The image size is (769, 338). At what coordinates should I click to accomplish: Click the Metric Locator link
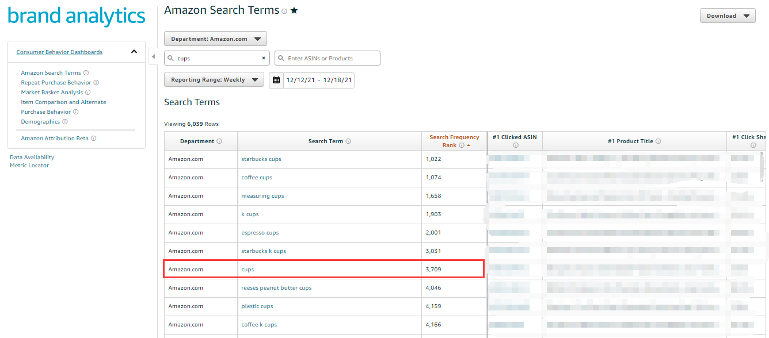pos(29,166)
